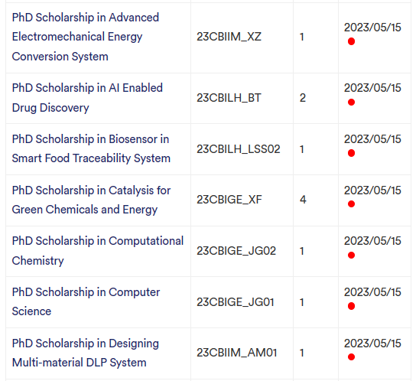This screenshot has width=416, height=381.
Task: Click red status dot for 23CBIGE_JG01 row
Action: coord(351,306)
